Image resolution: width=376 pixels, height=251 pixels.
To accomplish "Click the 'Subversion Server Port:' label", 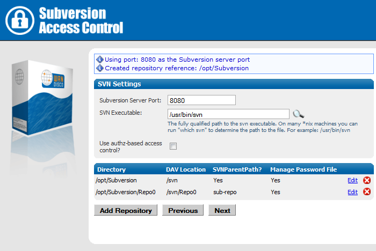I will coord(130,100).
